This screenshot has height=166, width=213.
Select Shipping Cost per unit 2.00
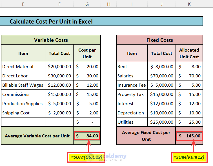pos(87,113)
